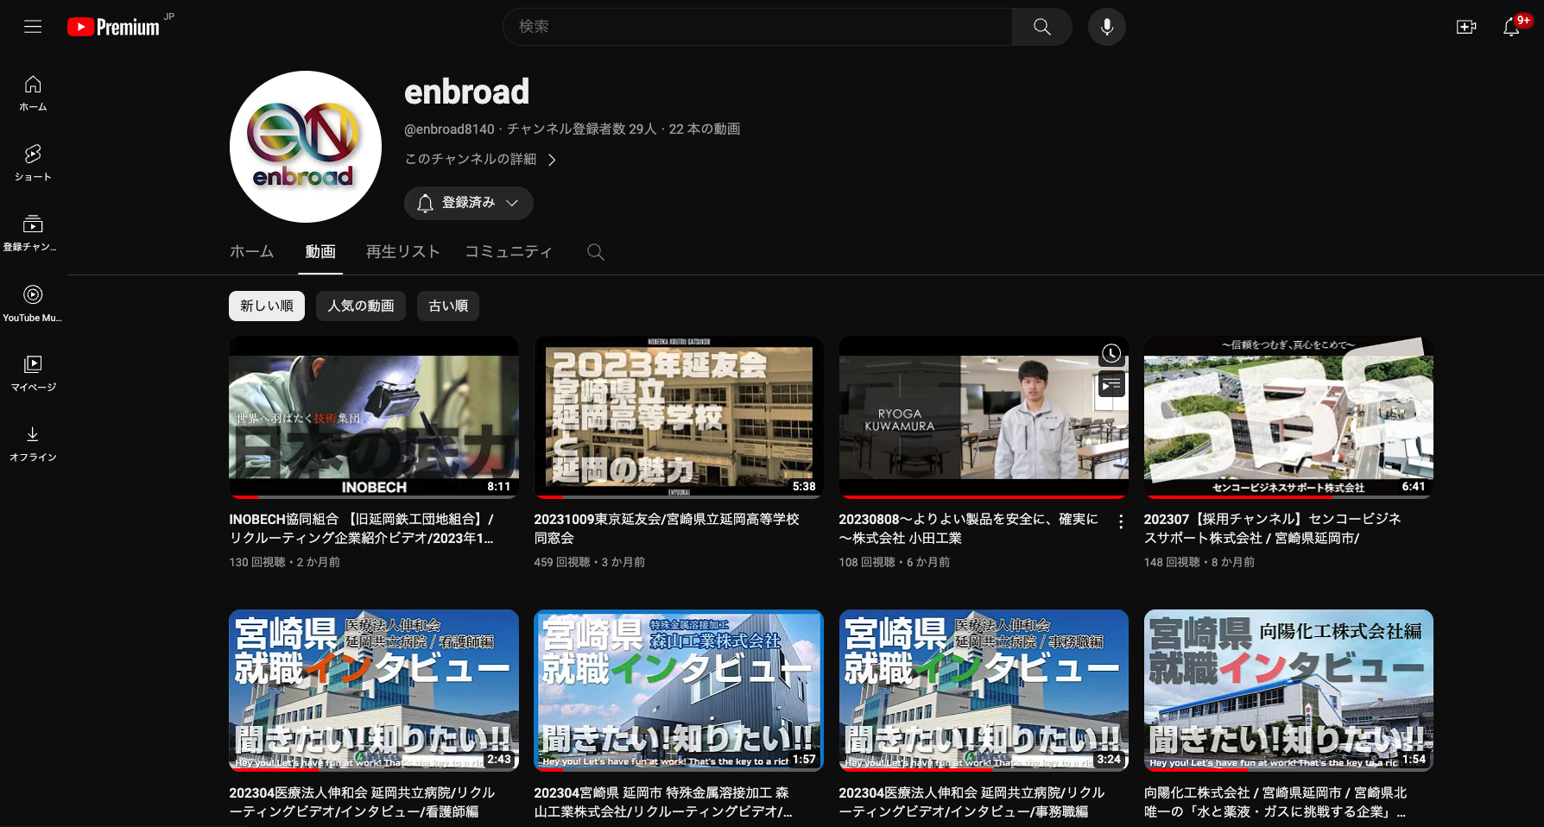Open オフライン downloads in the sidebar
This screenshot has height=827, width=1544.
pyautogui.click(x=33, y=444)
